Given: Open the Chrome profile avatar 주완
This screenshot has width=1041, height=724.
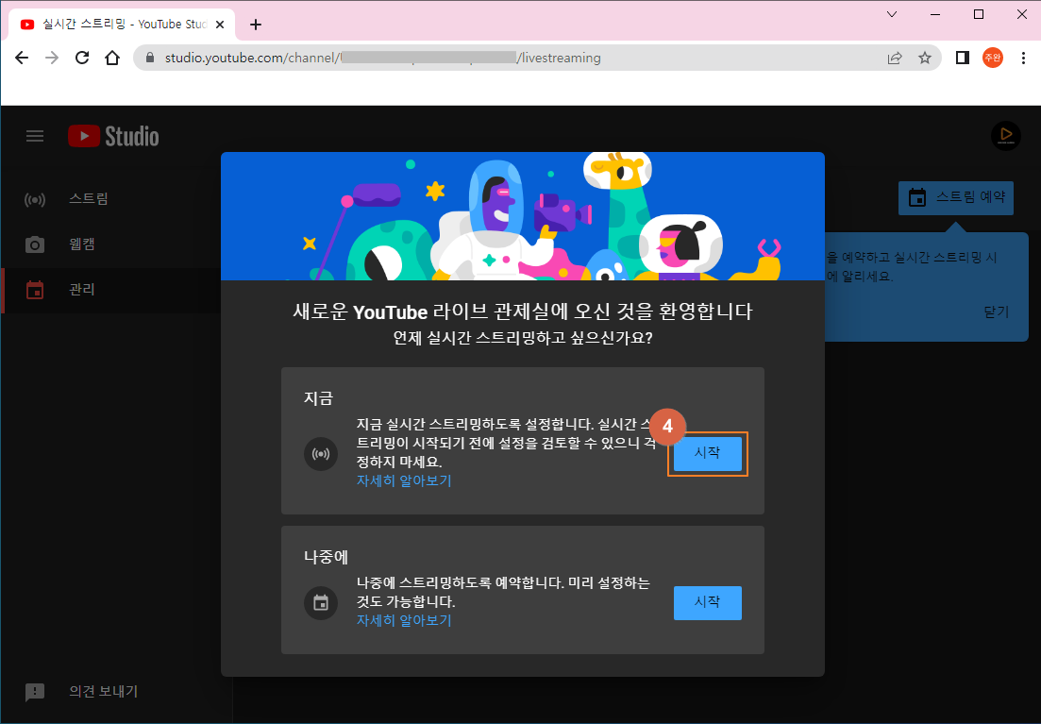Looking at the screenshot, I should pyautogui.click(x=993, y=58).
